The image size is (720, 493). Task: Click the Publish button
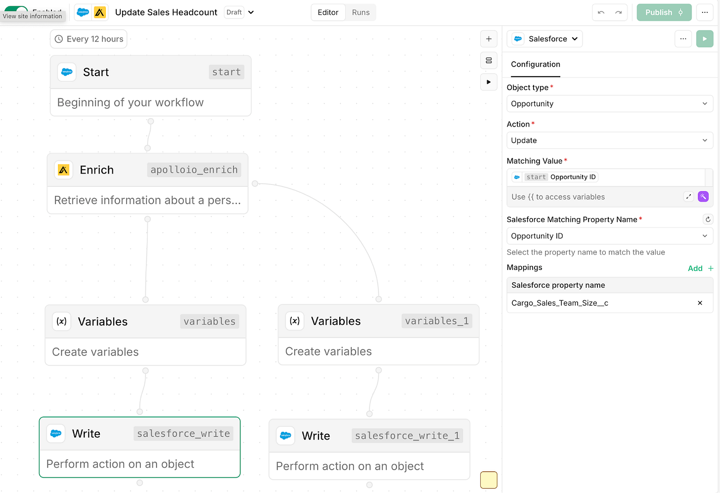664,12
